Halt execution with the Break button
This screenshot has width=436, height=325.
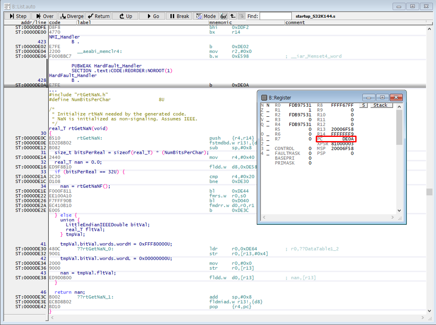coord(180,16)
